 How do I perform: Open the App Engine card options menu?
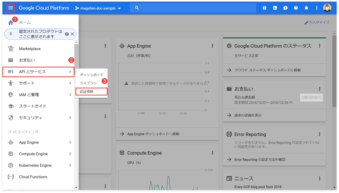tap(213, 46)
